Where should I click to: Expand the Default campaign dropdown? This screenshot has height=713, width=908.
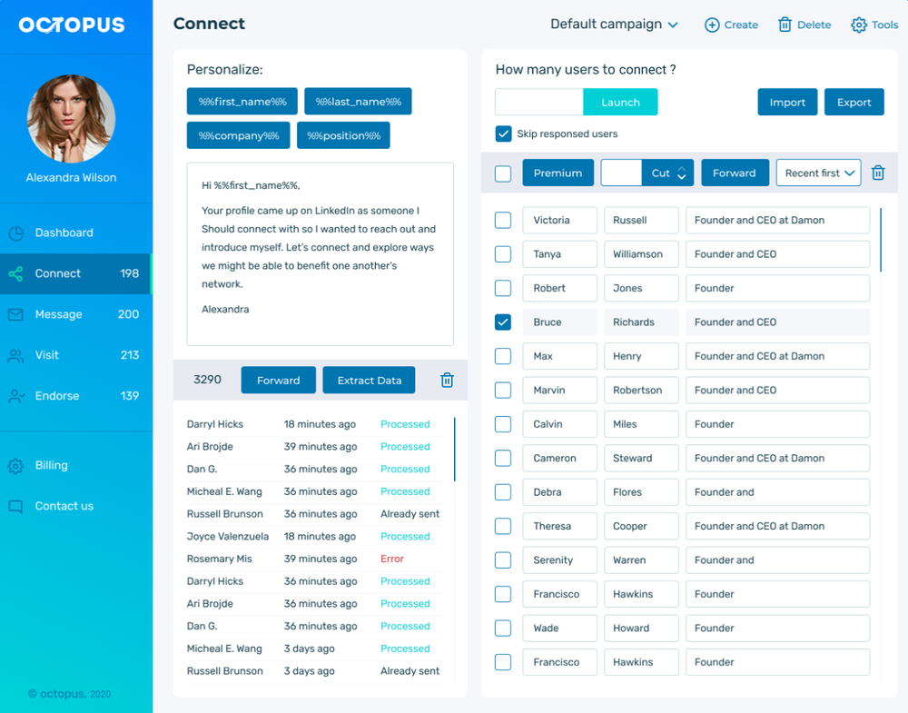click(614, 25)
